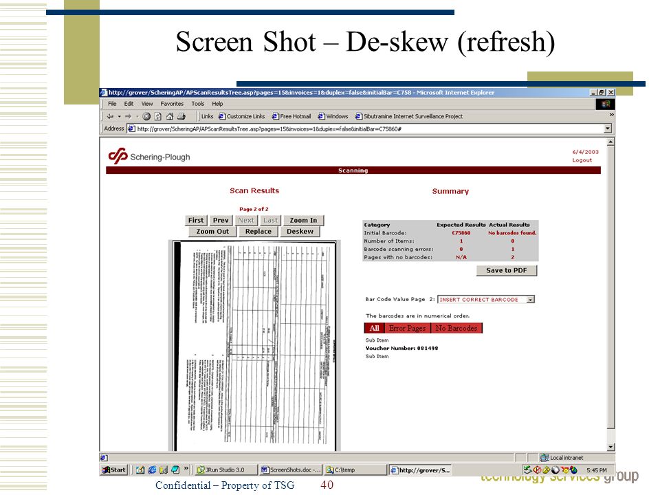The height and width of the screenshot is (495, 660).
Task: Click the Page 2 of 2 label
Action: pyautogui.click(x=254, y=209)
